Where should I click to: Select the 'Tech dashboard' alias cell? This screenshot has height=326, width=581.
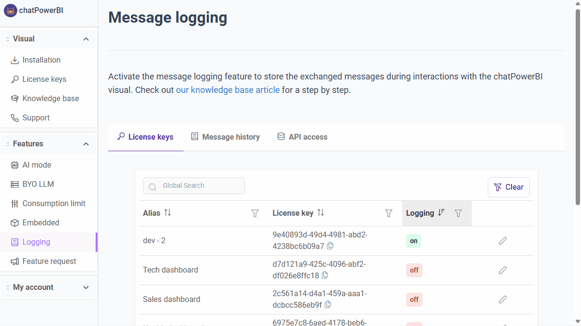coord(170,270)
